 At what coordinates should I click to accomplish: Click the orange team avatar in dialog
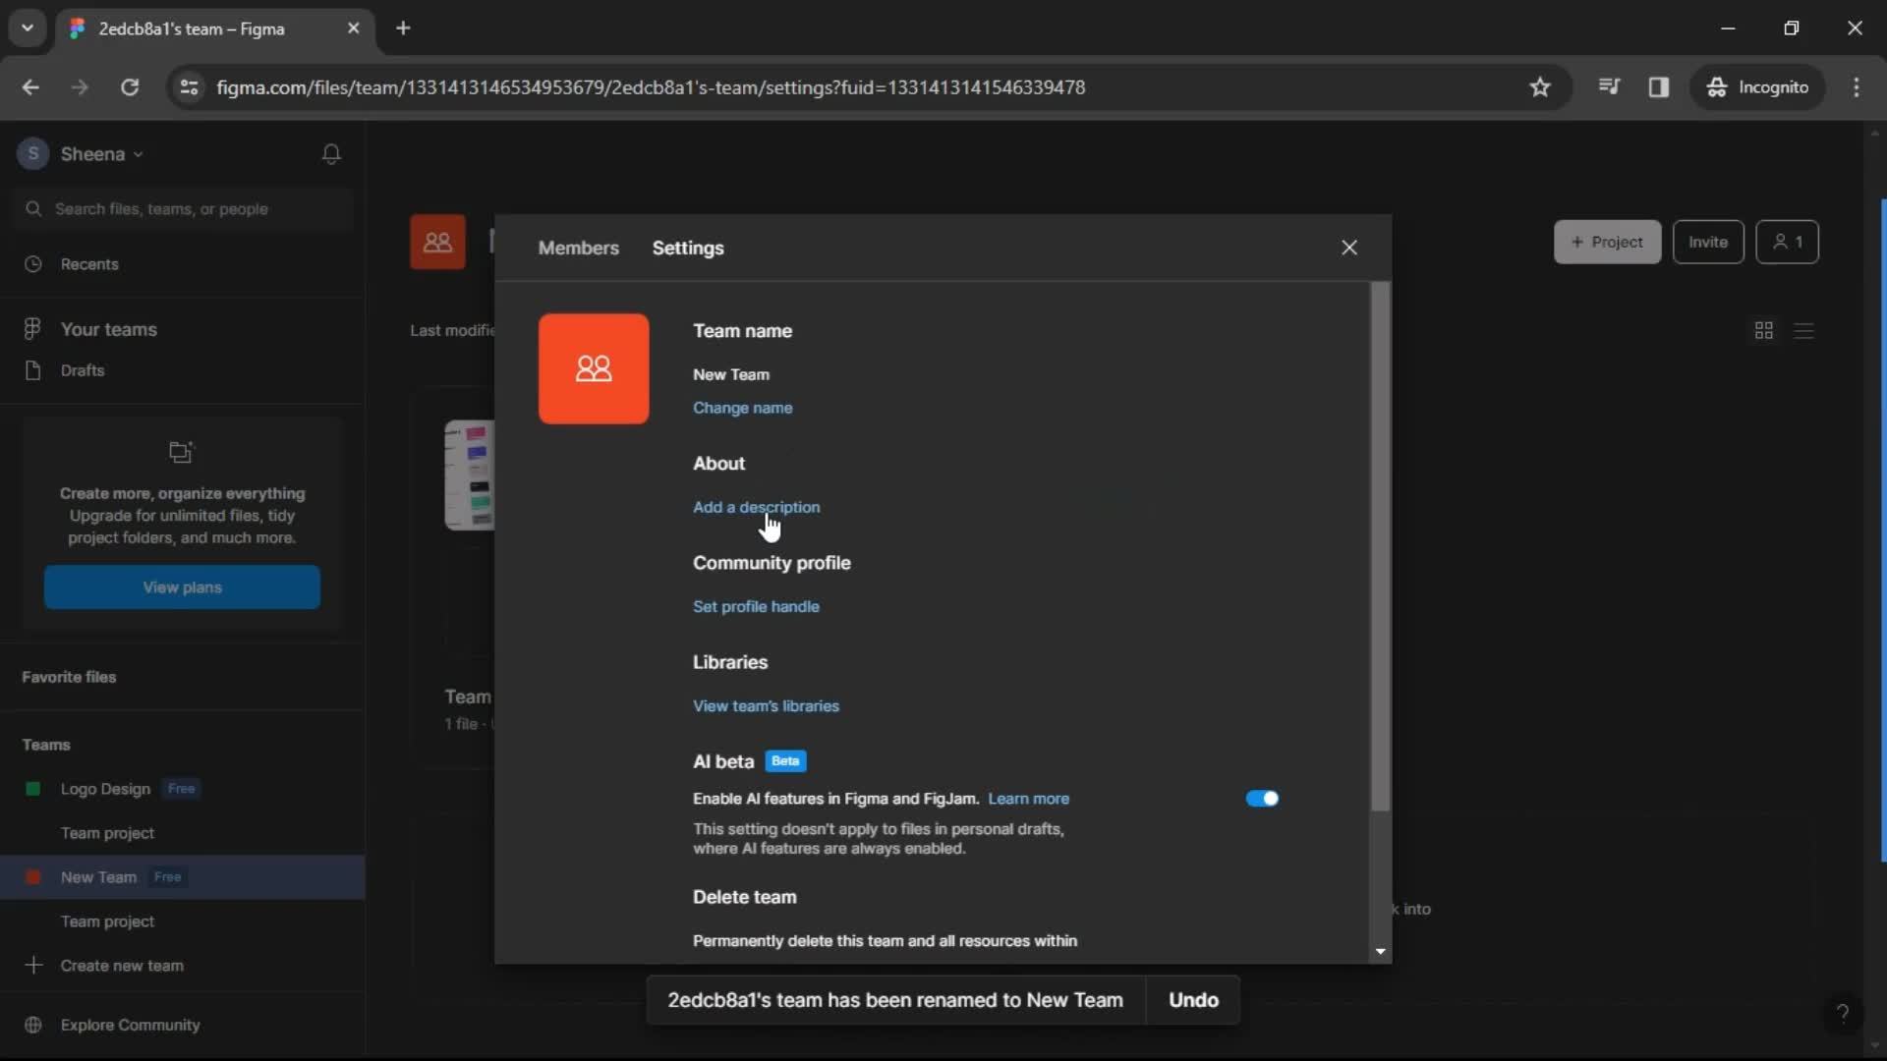(594, 368)
